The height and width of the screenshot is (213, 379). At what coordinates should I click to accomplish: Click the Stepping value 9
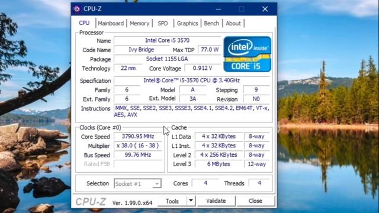tap(256, 89)
